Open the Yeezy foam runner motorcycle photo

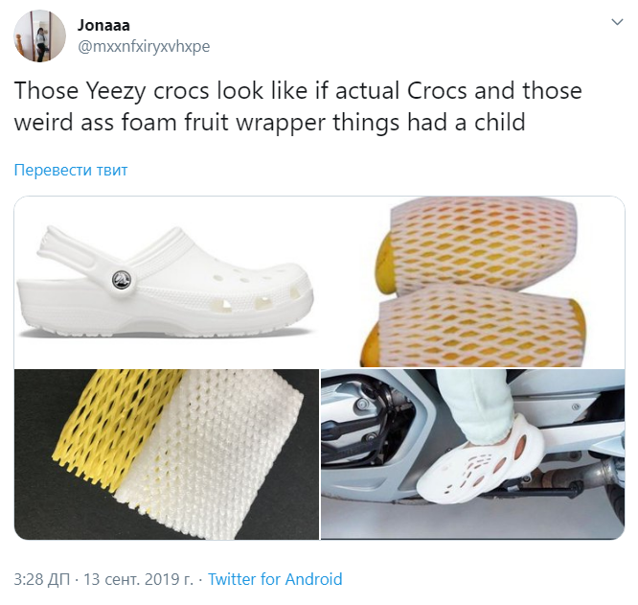click(x=473, y=454)
